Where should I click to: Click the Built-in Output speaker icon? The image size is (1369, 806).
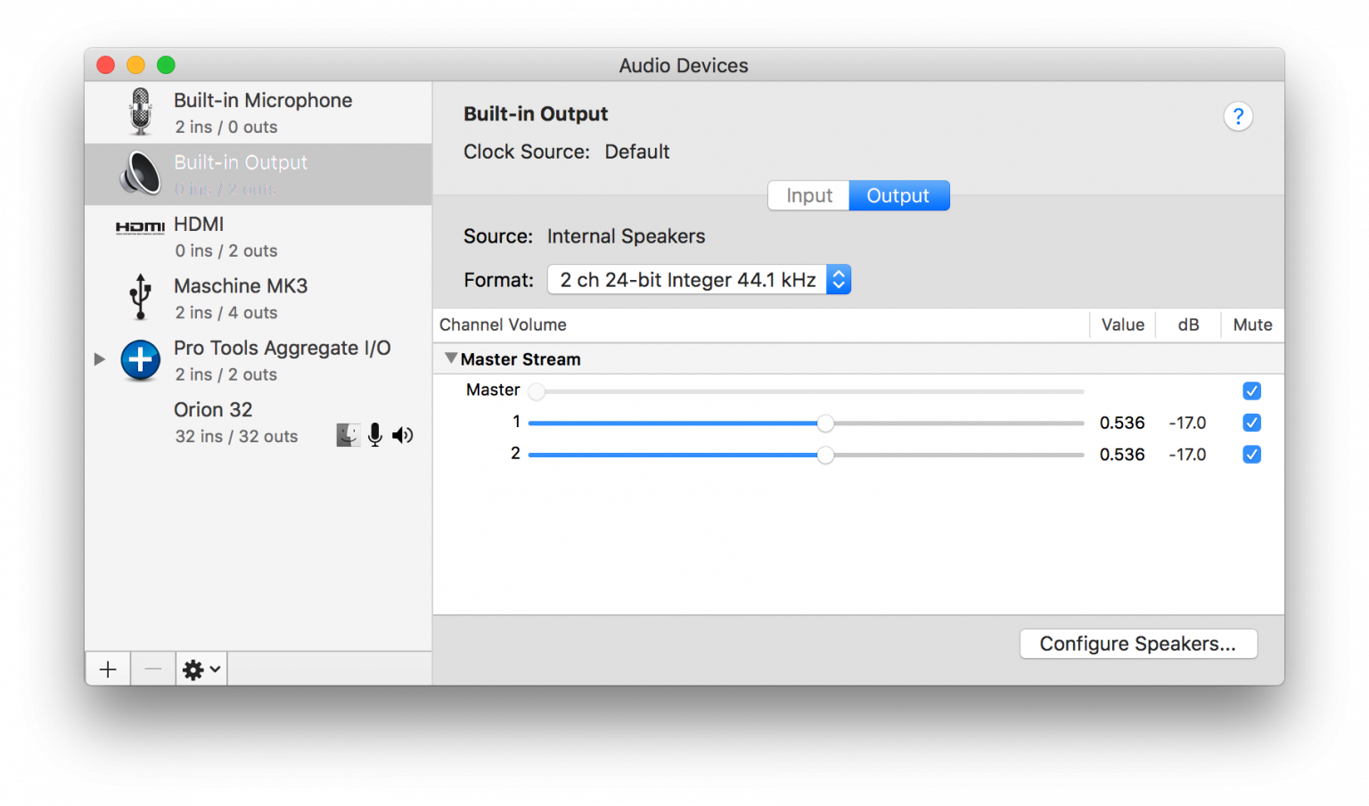click(x=141, y=174)
